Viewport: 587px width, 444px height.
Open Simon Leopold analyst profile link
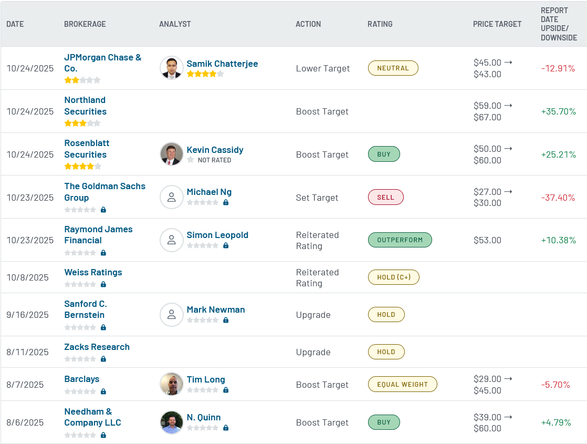217,235
